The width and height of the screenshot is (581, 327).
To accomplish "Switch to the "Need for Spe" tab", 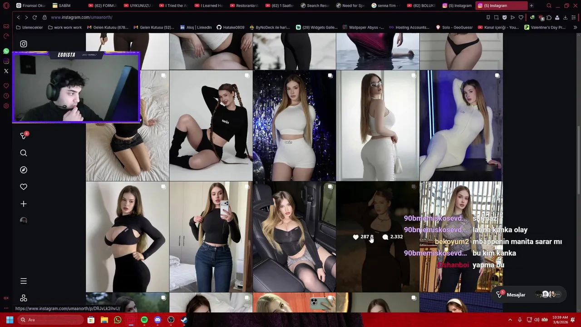I will pyautogui.click(x=350, y=5).
